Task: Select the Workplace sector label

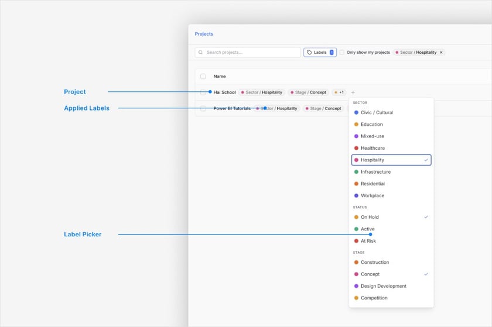Action: pyautogui.click(x=391, y=195)
